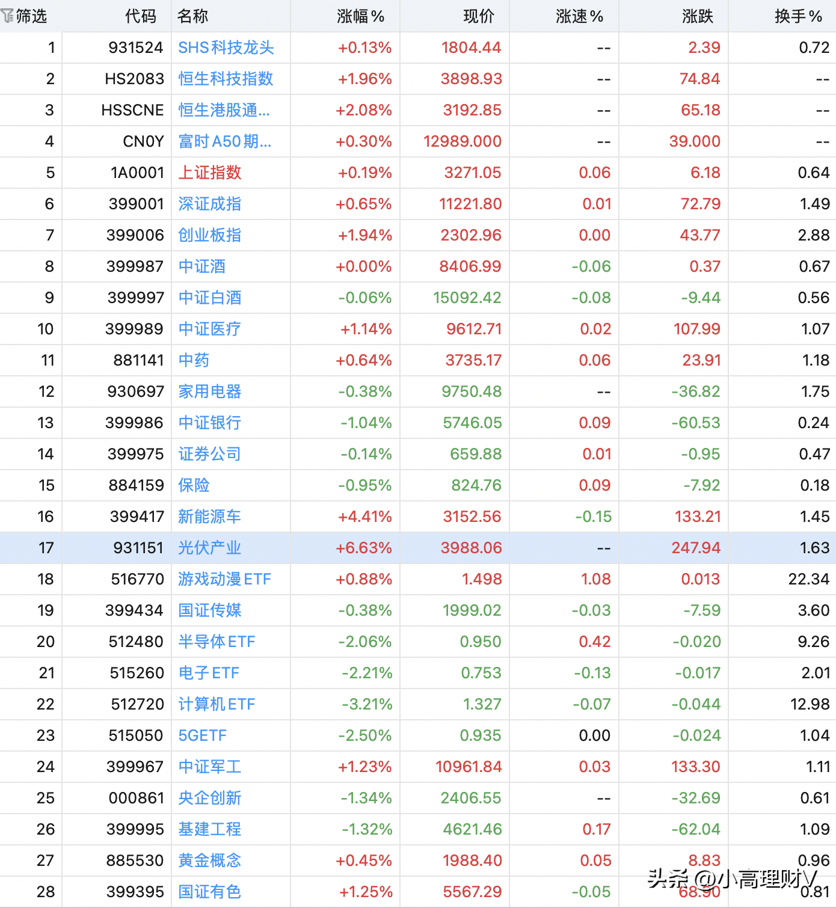Viewport: 836px width, 908px height.
Task: Click the 代码 column header
Action: 141,16
